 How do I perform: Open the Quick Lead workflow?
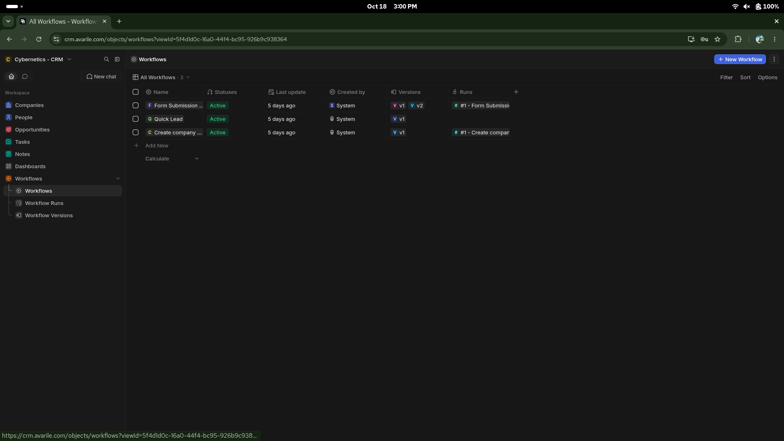165,119
